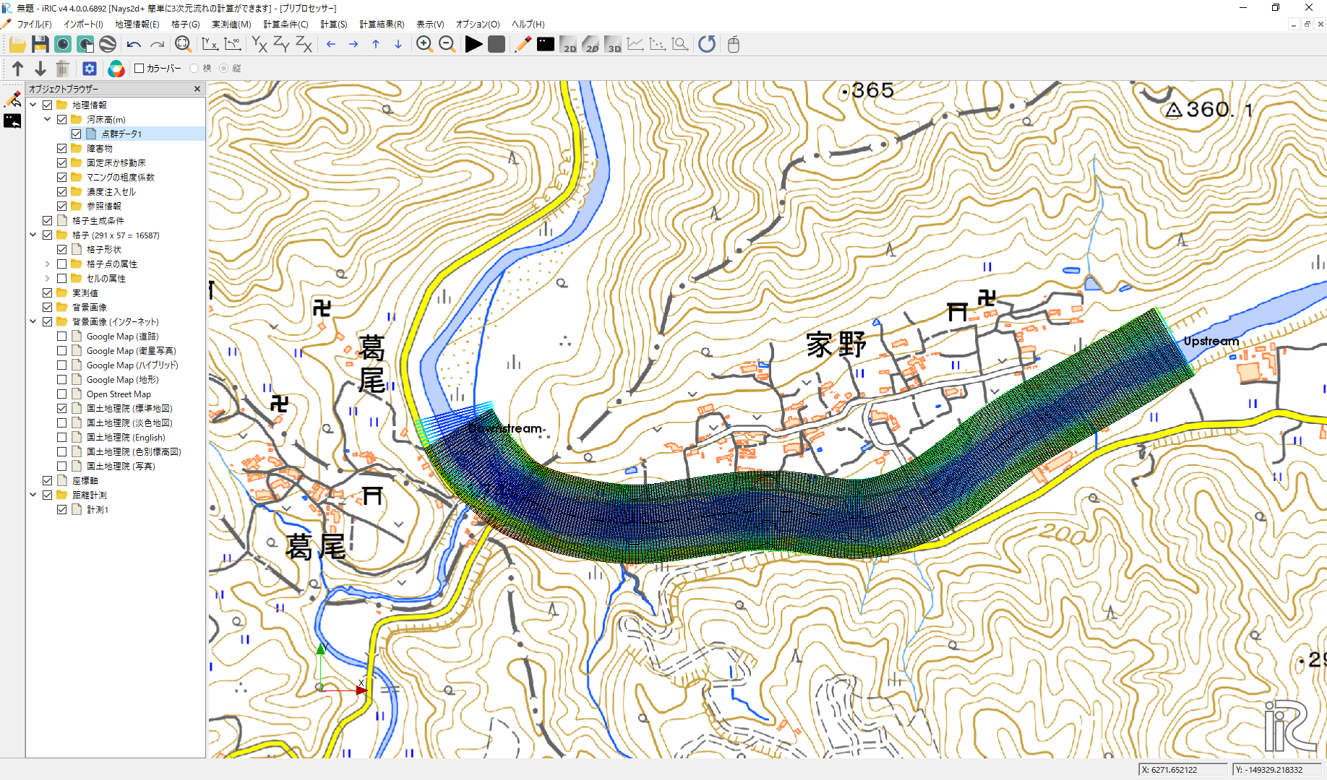Open the 計算条件(C) menu
The width and height of the screenshot is (1327, 780).
[x=285, y=25]
